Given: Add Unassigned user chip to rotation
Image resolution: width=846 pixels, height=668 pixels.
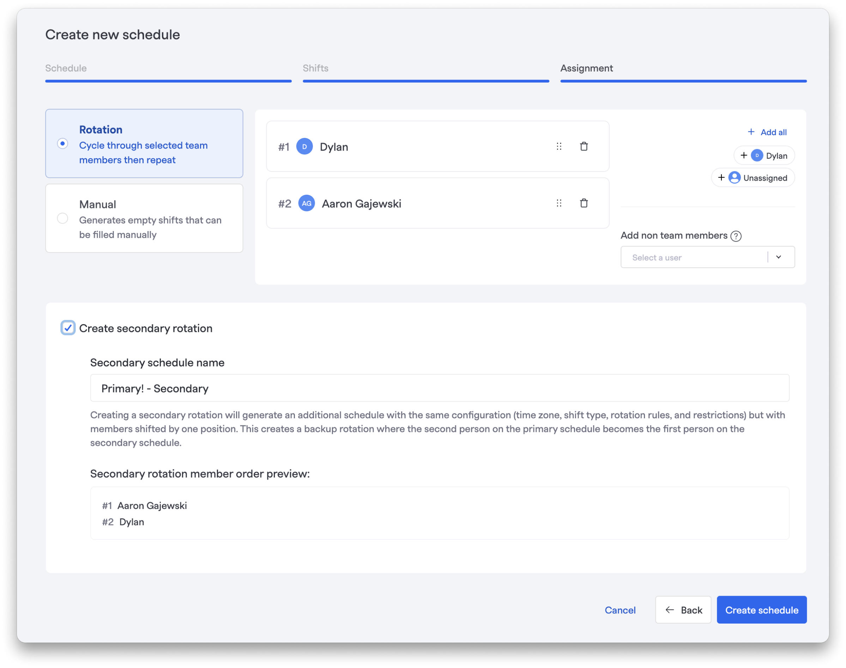Looking at the screenshot, I should 753,178.
